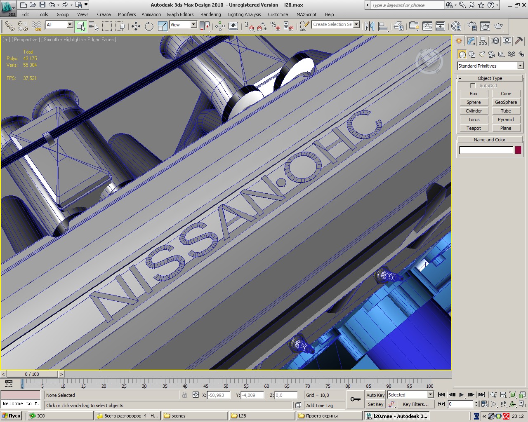Select the Lights category icon
This screenshot has width=528, height=422.
click(482, 54)
